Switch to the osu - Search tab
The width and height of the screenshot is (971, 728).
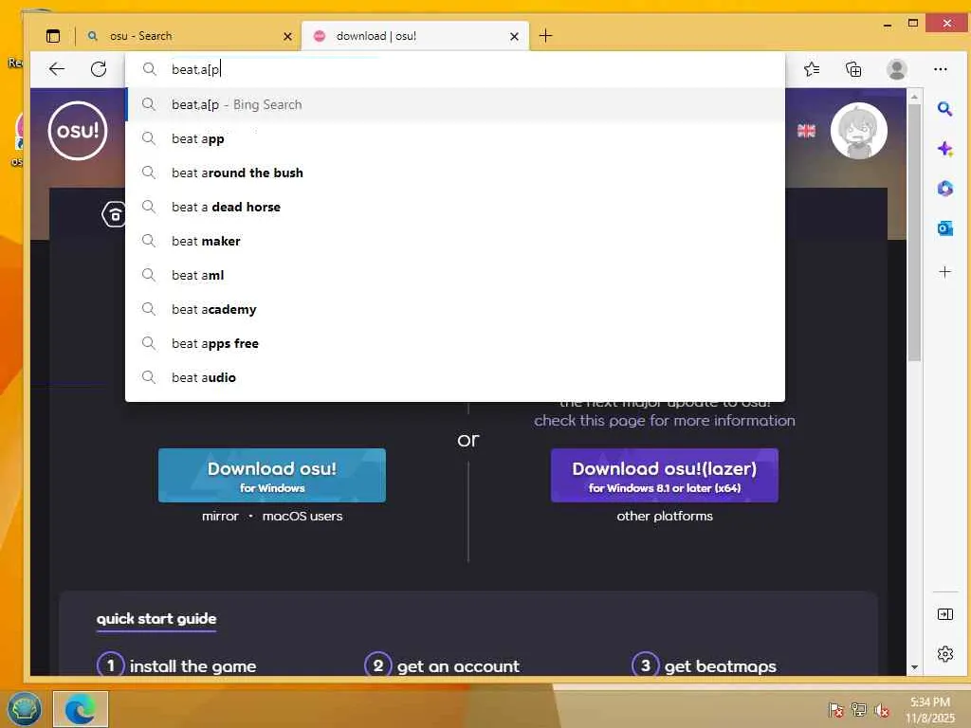(x=185, y=36)
